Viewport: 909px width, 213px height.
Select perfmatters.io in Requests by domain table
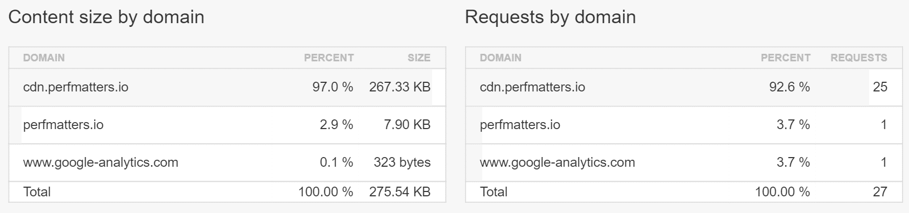(x=520, y=125)
